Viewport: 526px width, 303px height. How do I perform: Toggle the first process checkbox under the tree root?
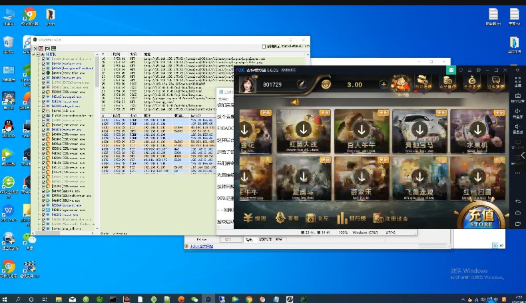(x=45, y=60)
